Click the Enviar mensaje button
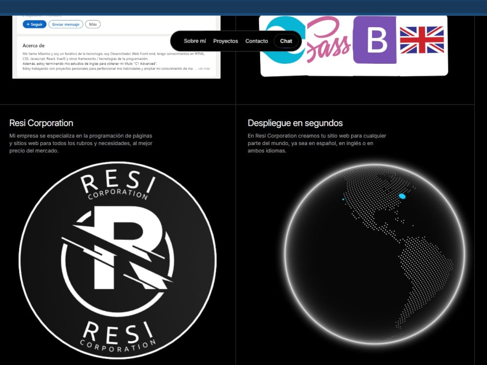Viewport: 487px width, 365px height. (x=66, y=24)
